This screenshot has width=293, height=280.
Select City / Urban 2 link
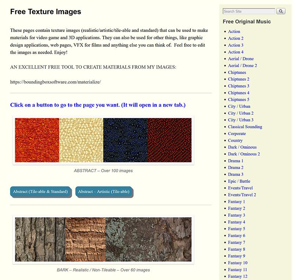241,113
